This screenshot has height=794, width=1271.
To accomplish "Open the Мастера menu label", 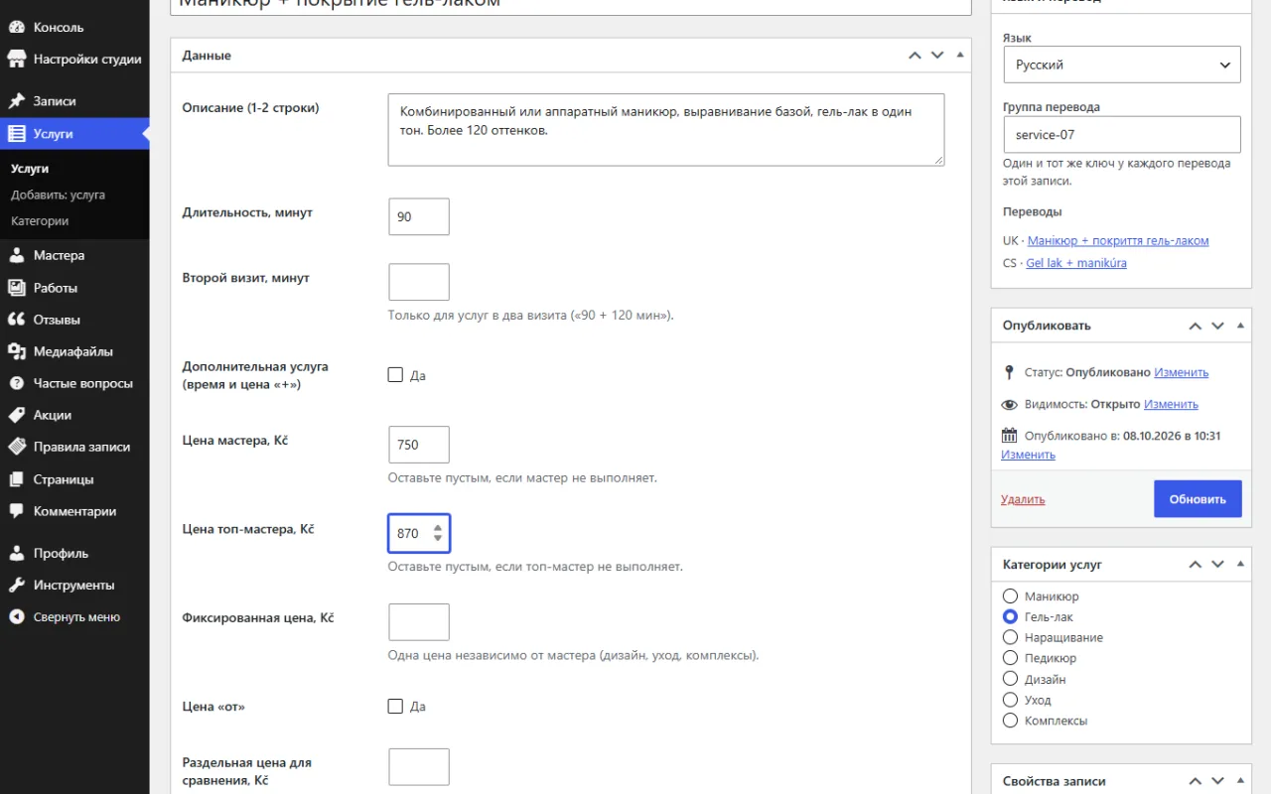I will point(59,255).
